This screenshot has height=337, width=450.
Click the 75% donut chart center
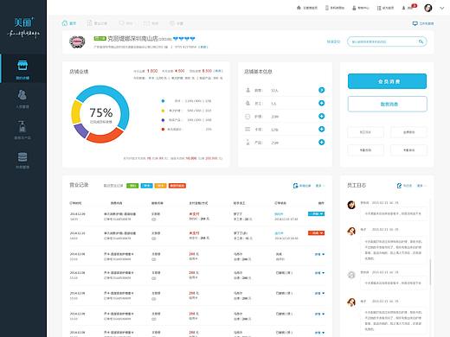(x=100, y=114)
